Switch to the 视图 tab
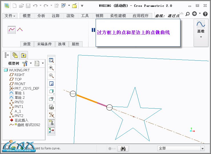 pyautogui.click(x=99, y=16)
